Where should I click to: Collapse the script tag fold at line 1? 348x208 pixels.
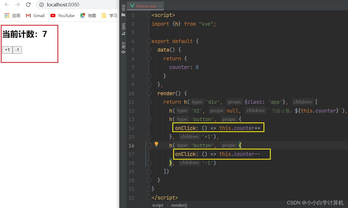click(149, 15)
